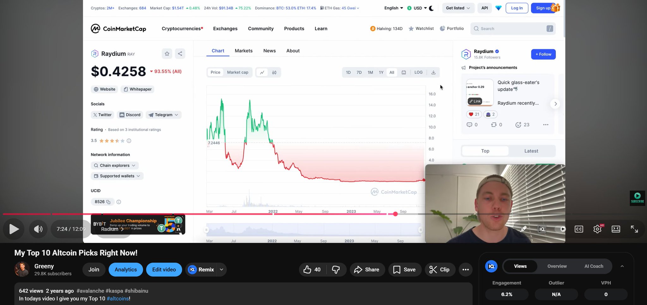
Task: Click the highlighter pen icon in player
Action: (x=523, y=229)
